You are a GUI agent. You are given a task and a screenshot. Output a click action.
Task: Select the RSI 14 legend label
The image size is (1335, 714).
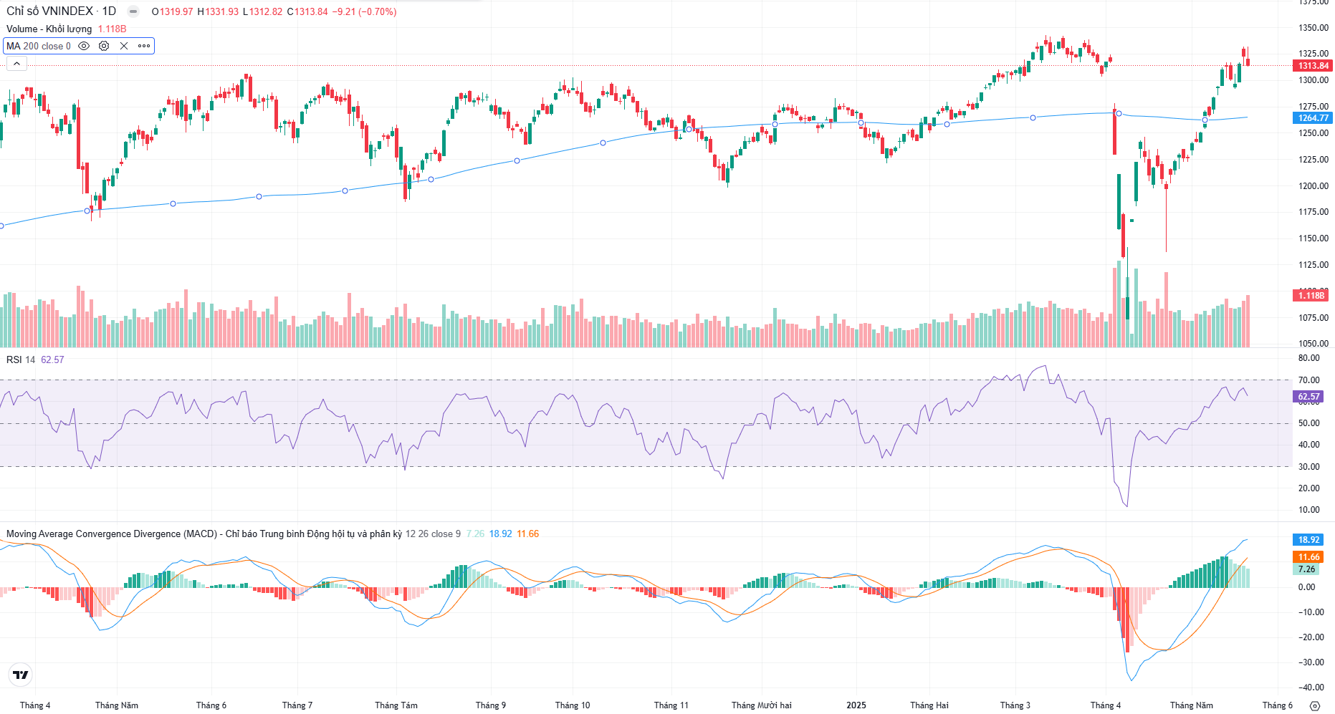pyautogui.click(x=21, y=360)
